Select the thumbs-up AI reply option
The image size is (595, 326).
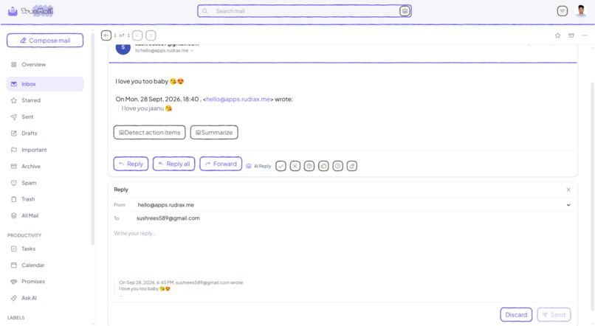[323, 166]
